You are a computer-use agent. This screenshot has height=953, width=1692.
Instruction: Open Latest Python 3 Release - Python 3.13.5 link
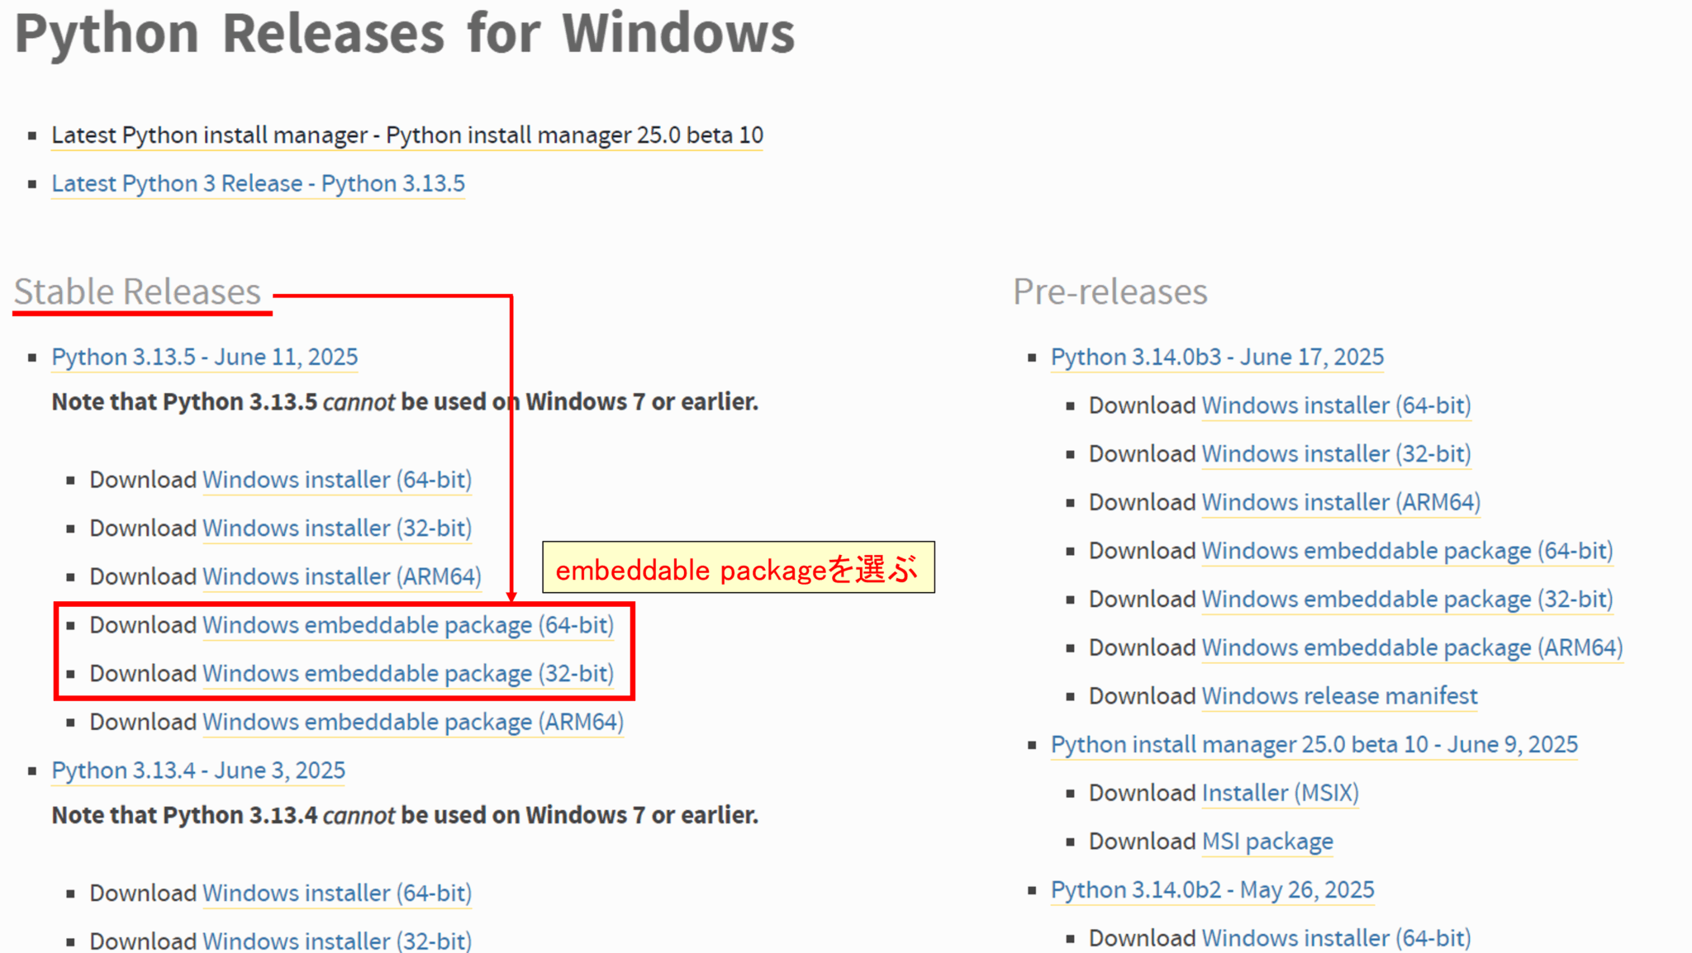[258, 183]
